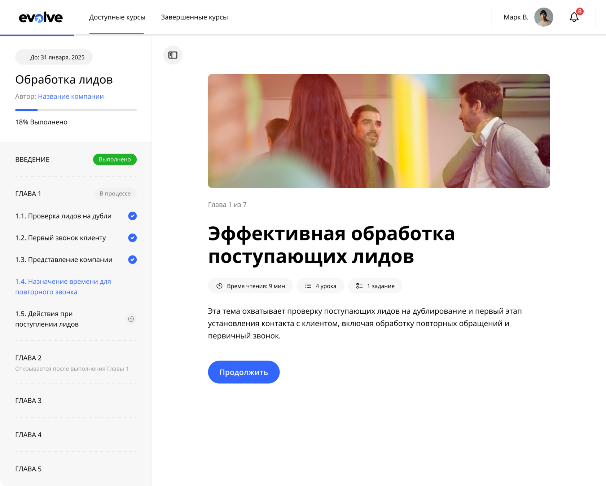Click the checklist icon in the "1 задание" pill
This screenshot has width=606, height=486.
click(x=359, y=286)
